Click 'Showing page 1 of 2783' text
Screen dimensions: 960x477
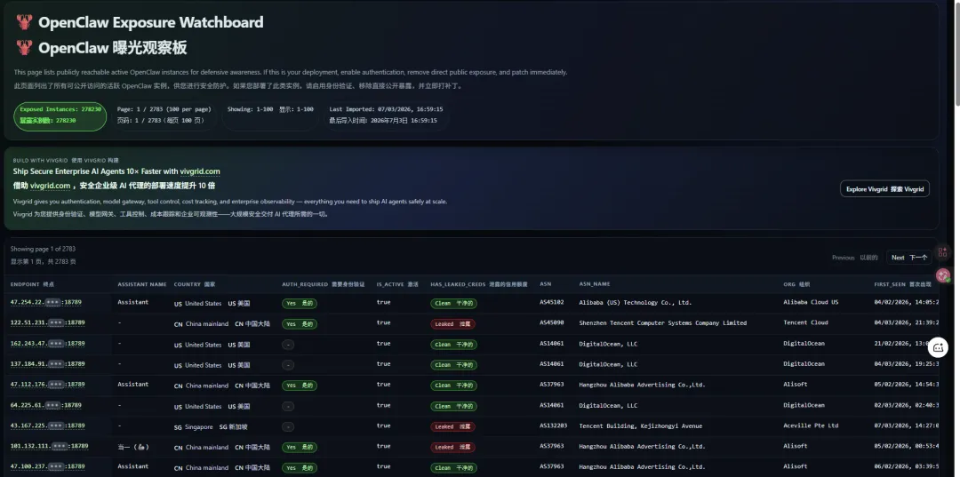pyautogui.click(x=43, y=249)
